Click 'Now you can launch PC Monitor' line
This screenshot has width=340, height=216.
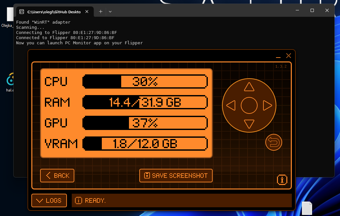tap(80, 43)
